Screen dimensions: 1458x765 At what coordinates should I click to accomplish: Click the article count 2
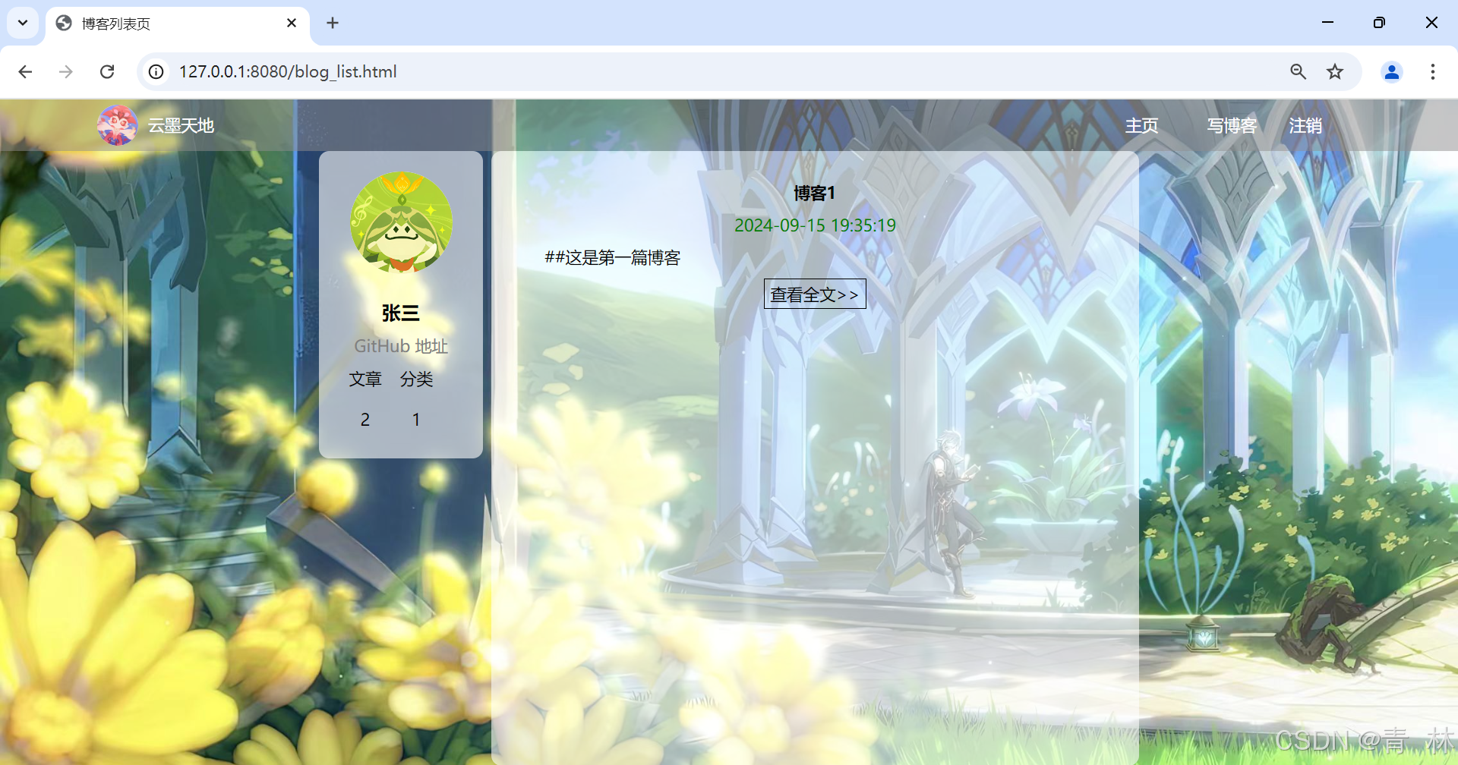coord(365,420)
